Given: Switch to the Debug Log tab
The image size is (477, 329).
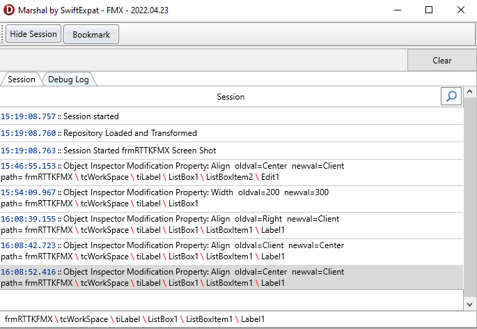Looking at the screenshot, I should pyautogui.click(x=68, y=79).
